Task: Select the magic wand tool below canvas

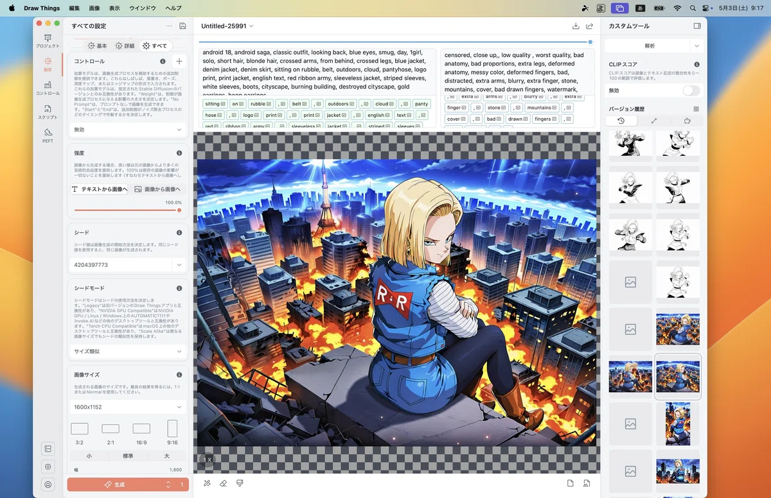Action: (x=207, y=483)
